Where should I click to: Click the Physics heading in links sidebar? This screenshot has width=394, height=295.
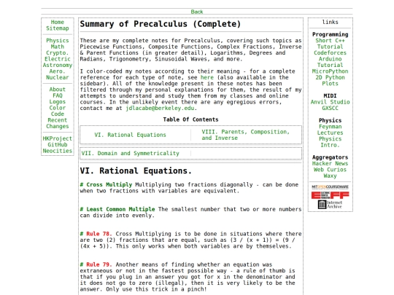(x=330, y=120)
